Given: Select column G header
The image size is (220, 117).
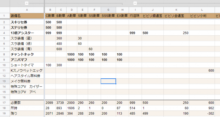Looking at the screenshot, I should coord(108,9).
